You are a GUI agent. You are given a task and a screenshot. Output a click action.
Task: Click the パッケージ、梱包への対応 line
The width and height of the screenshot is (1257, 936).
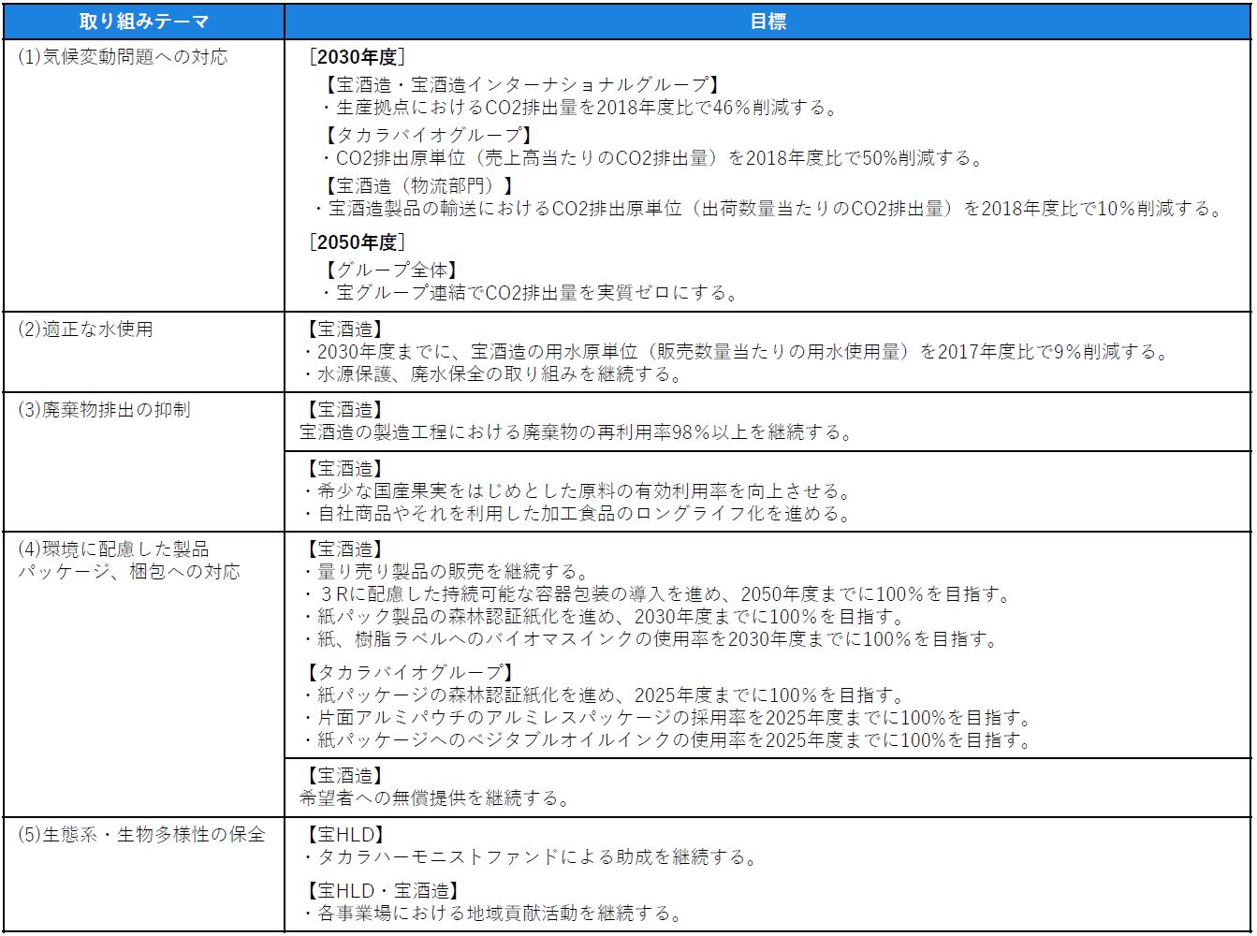click(129, 571)
